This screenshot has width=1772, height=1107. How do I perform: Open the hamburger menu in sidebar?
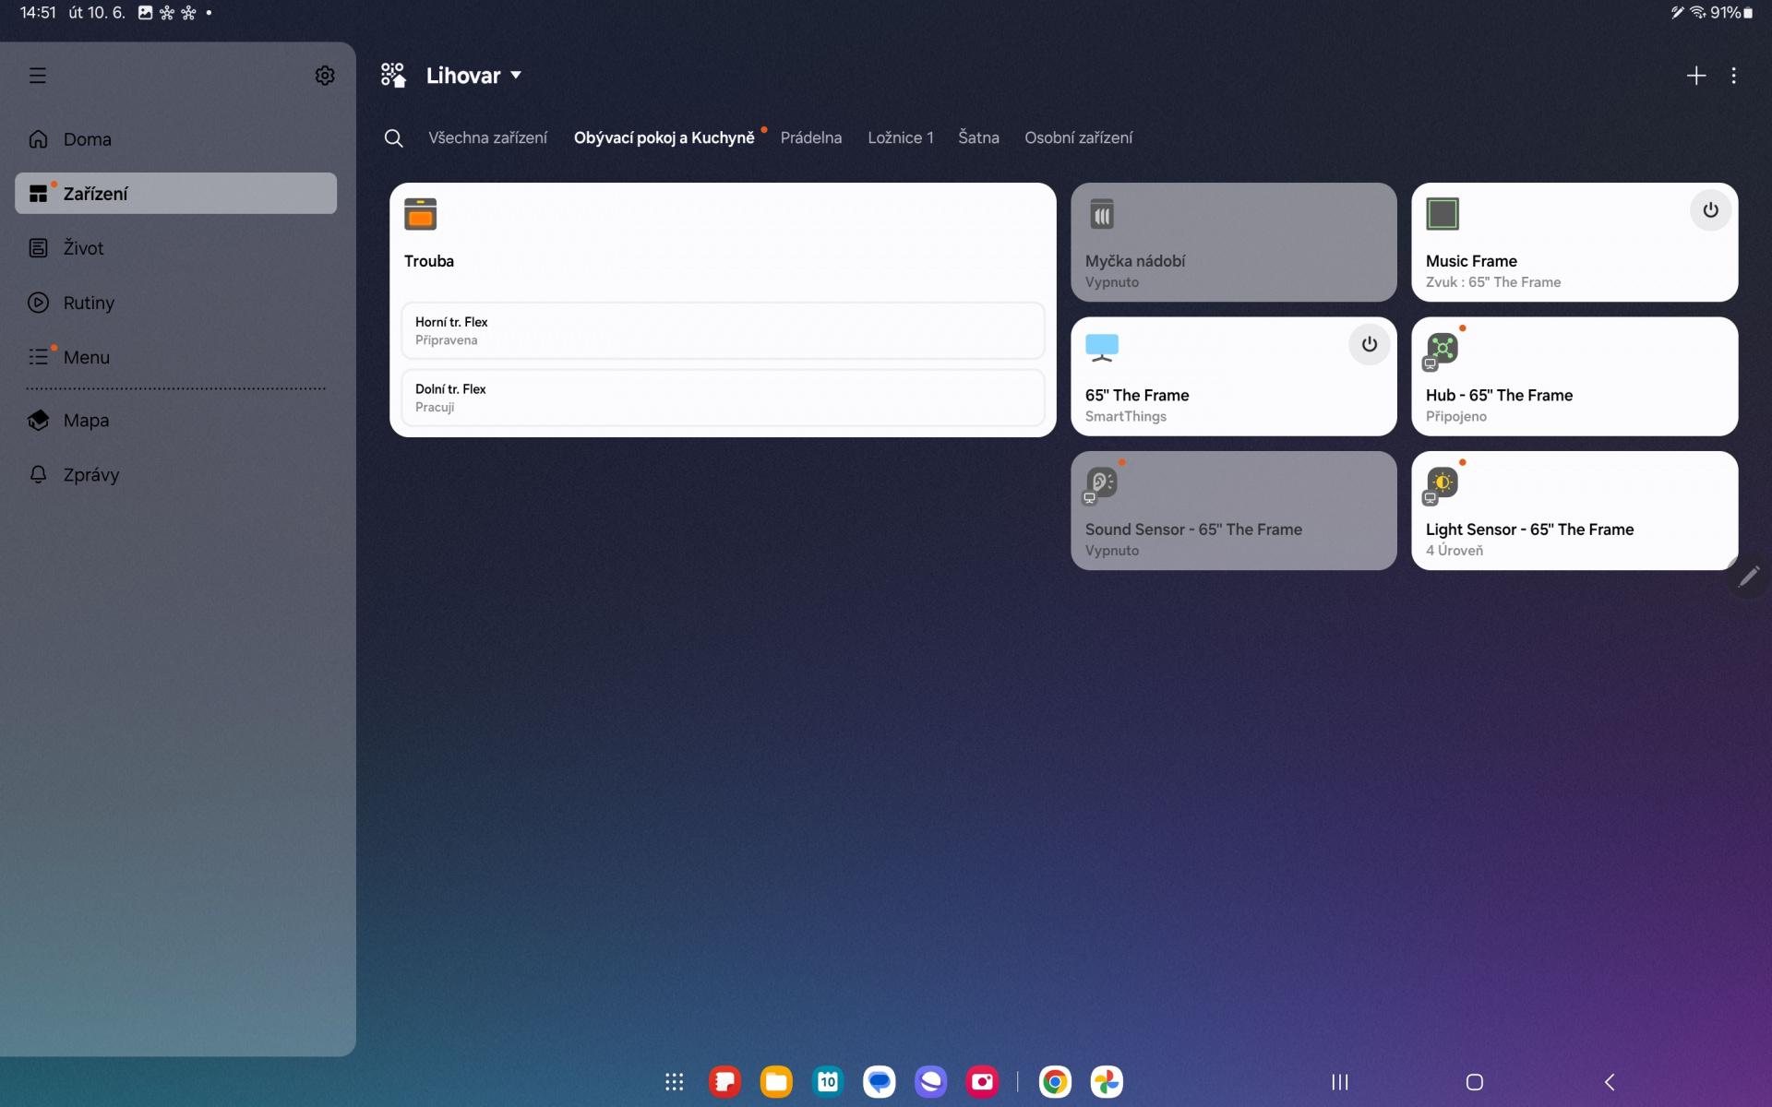pos(38,76)
